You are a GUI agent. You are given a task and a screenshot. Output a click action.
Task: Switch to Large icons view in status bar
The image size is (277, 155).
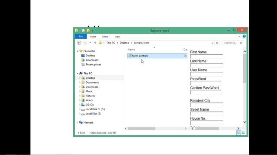243,133
